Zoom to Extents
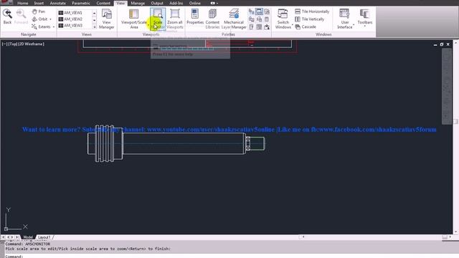The image size is (459, 258). 41,27
